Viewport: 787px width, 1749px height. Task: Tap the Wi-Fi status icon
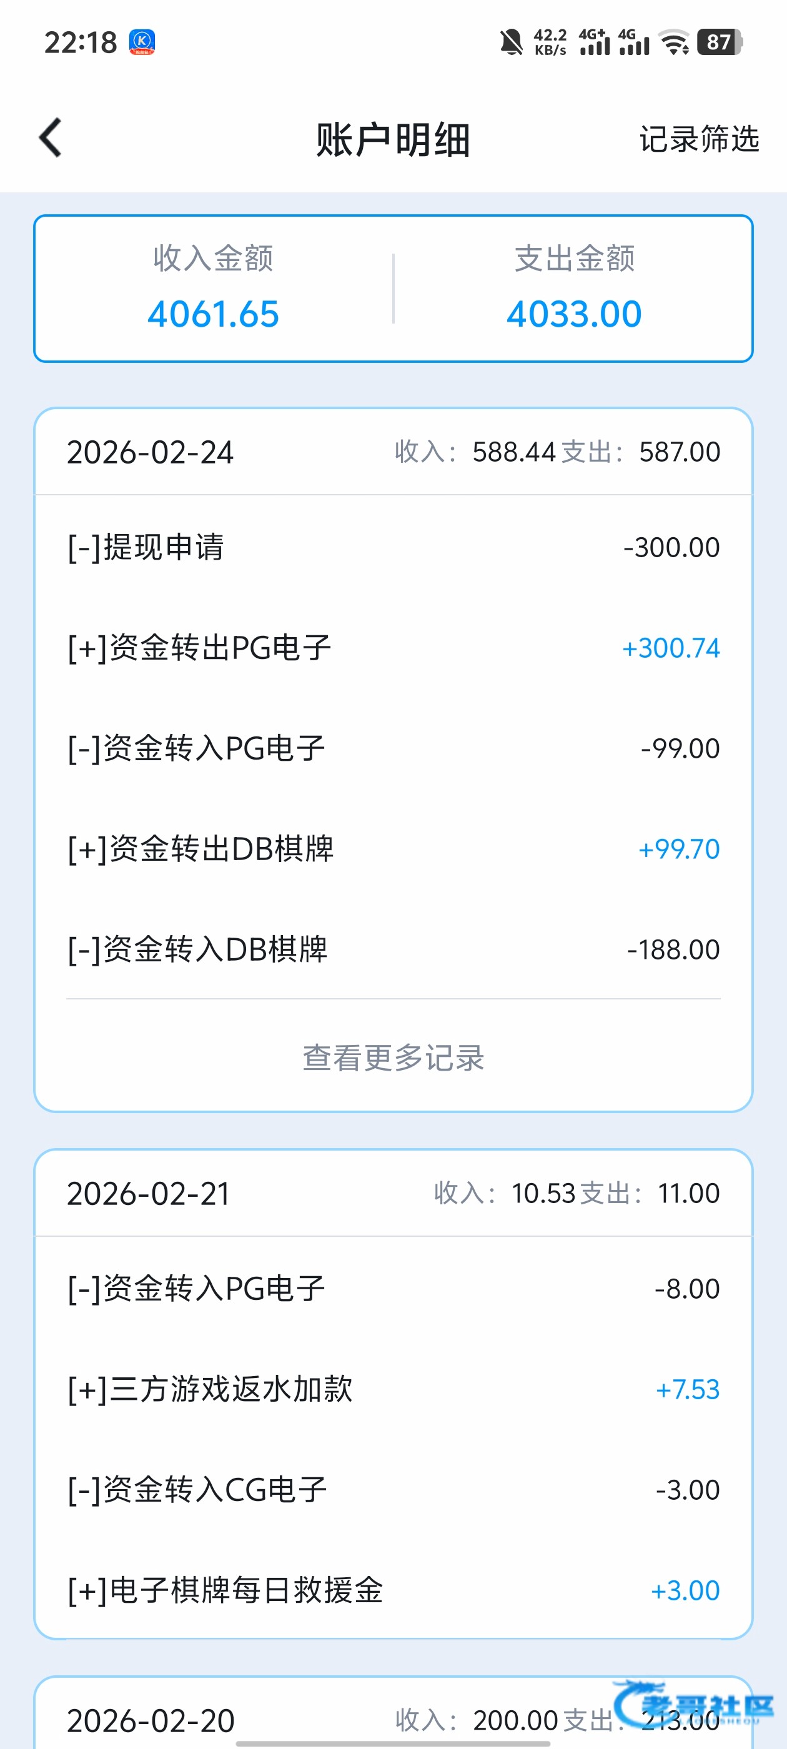[x=675, y=42]
